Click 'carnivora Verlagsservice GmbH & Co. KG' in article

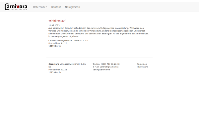[68, 41]
